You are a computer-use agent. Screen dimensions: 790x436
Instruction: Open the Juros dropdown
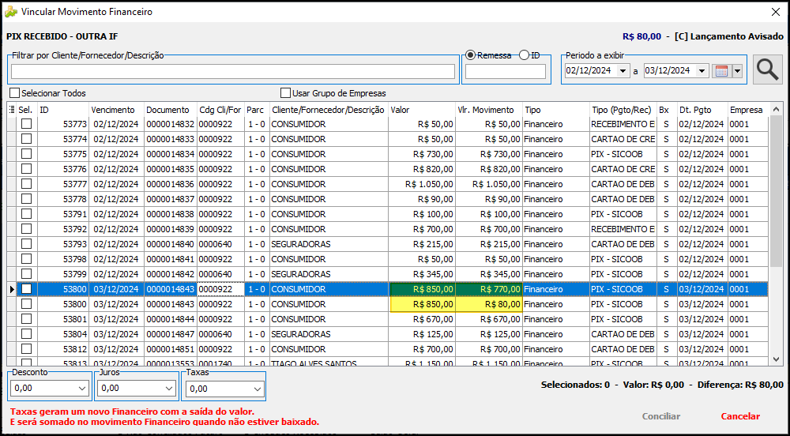pos(169,389)
